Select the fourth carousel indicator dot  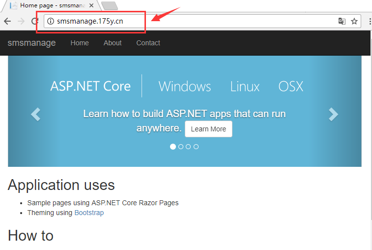[x=196, y=147]
